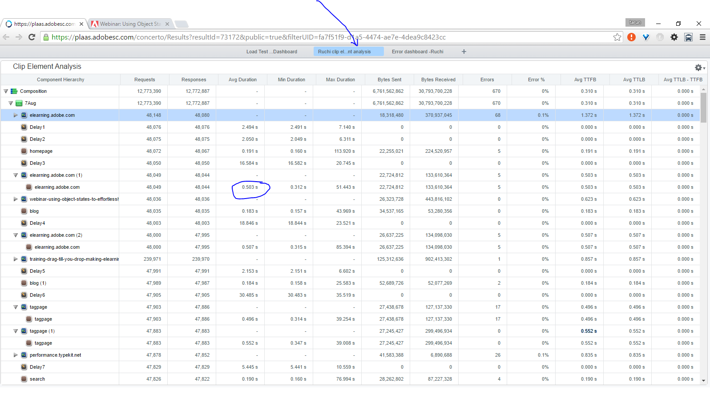Click the browser back arrow
The image size is (710, 394).
[6, 37]
